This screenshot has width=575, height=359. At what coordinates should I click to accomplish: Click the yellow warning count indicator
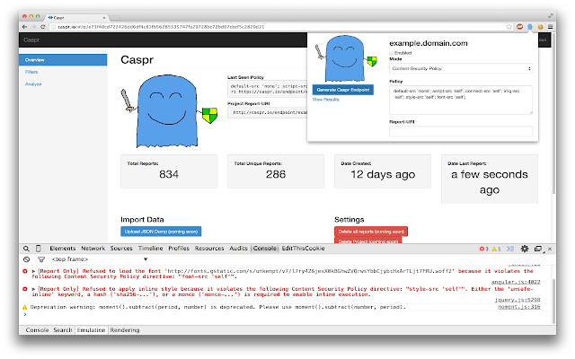(x=496, y=249)
